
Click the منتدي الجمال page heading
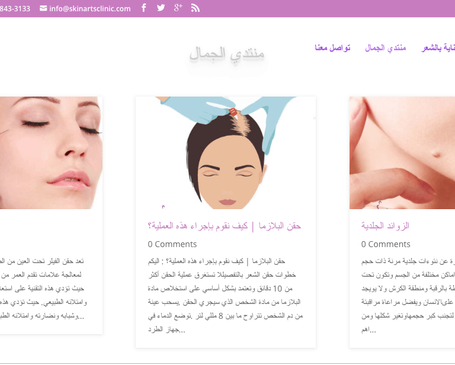pyautogui.click(x=227, y=54)
